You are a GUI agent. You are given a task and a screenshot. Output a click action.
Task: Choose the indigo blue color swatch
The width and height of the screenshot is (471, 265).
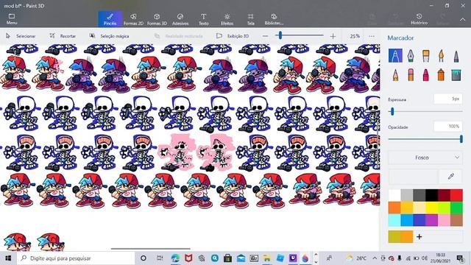pos(419,220)
